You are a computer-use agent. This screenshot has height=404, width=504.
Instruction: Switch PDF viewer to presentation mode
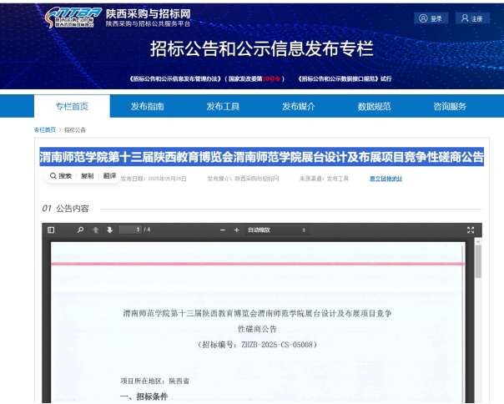click(471, 230)
